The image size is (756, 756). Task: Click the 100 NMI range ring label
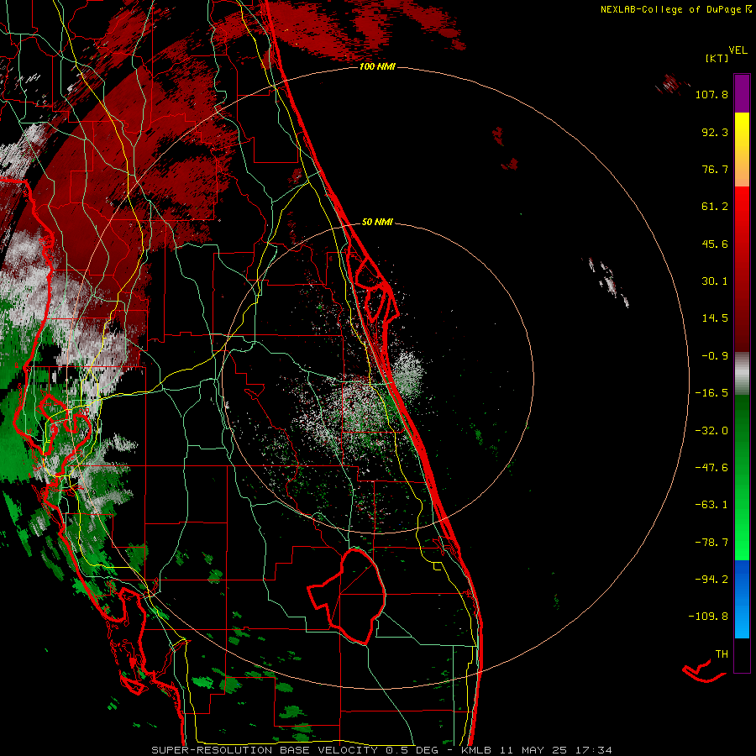tap(377, 66)
